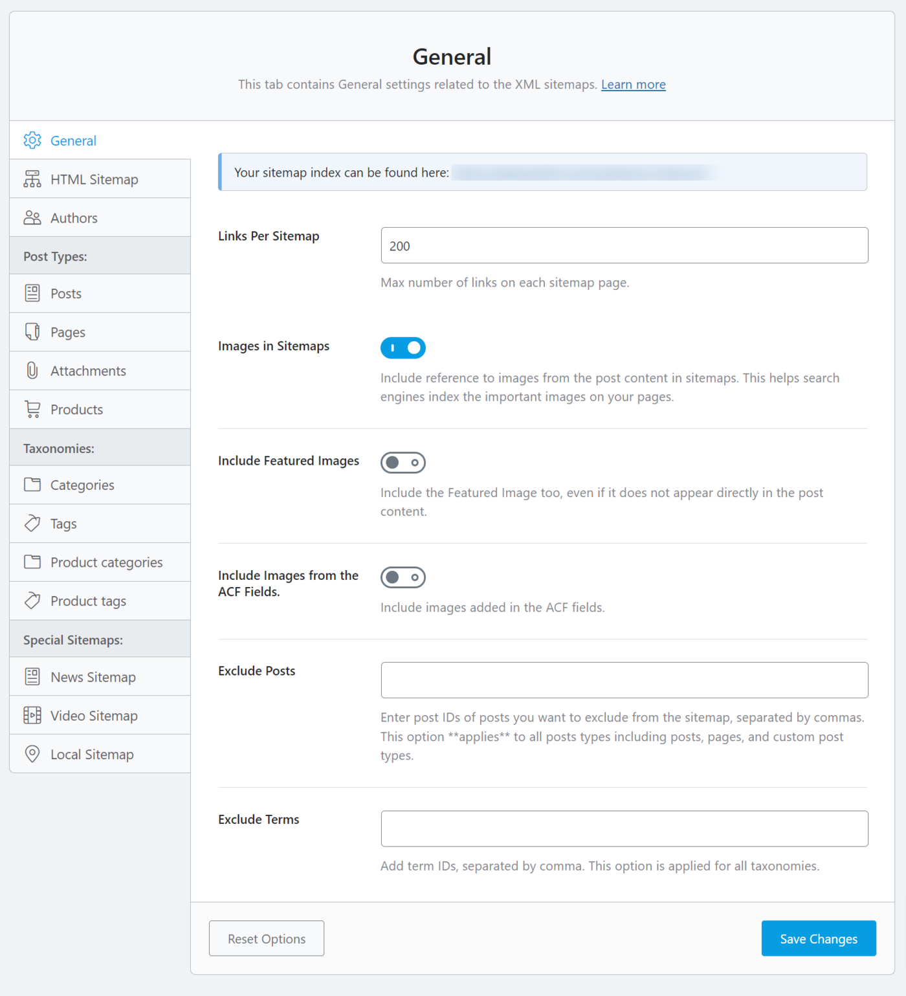The width and height of the screenshot is (906, 996).
Task: Click the Attachments paperclip icon
Action: click(32, 370)
